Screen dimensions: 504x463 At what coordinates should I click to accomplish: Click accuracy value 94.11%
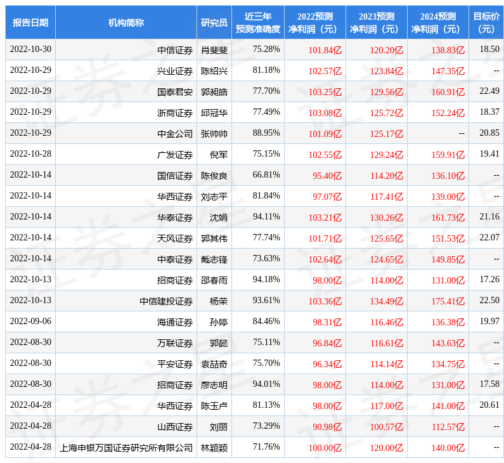point(266,216)
